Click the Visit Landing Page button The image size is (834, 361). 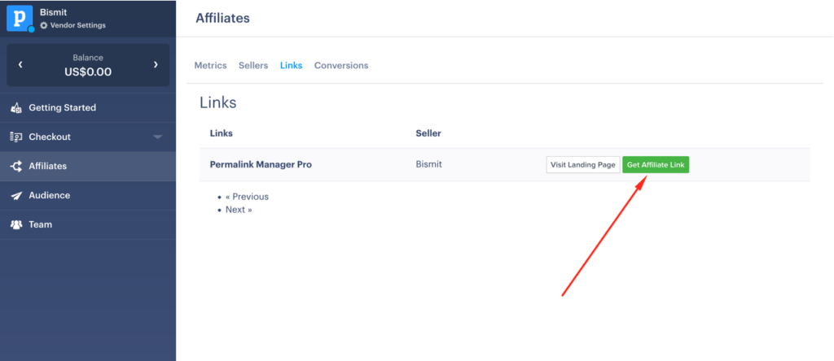583,164
